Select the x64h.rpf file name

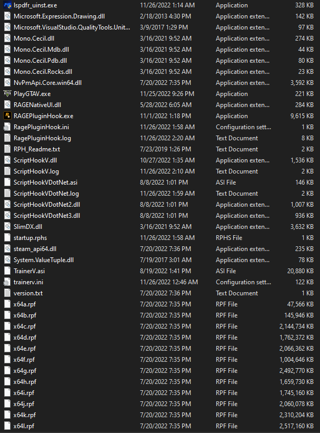[25, 382]
